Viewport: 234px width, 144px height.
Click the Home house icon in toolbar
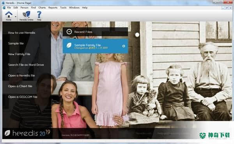tap(9, 15)
